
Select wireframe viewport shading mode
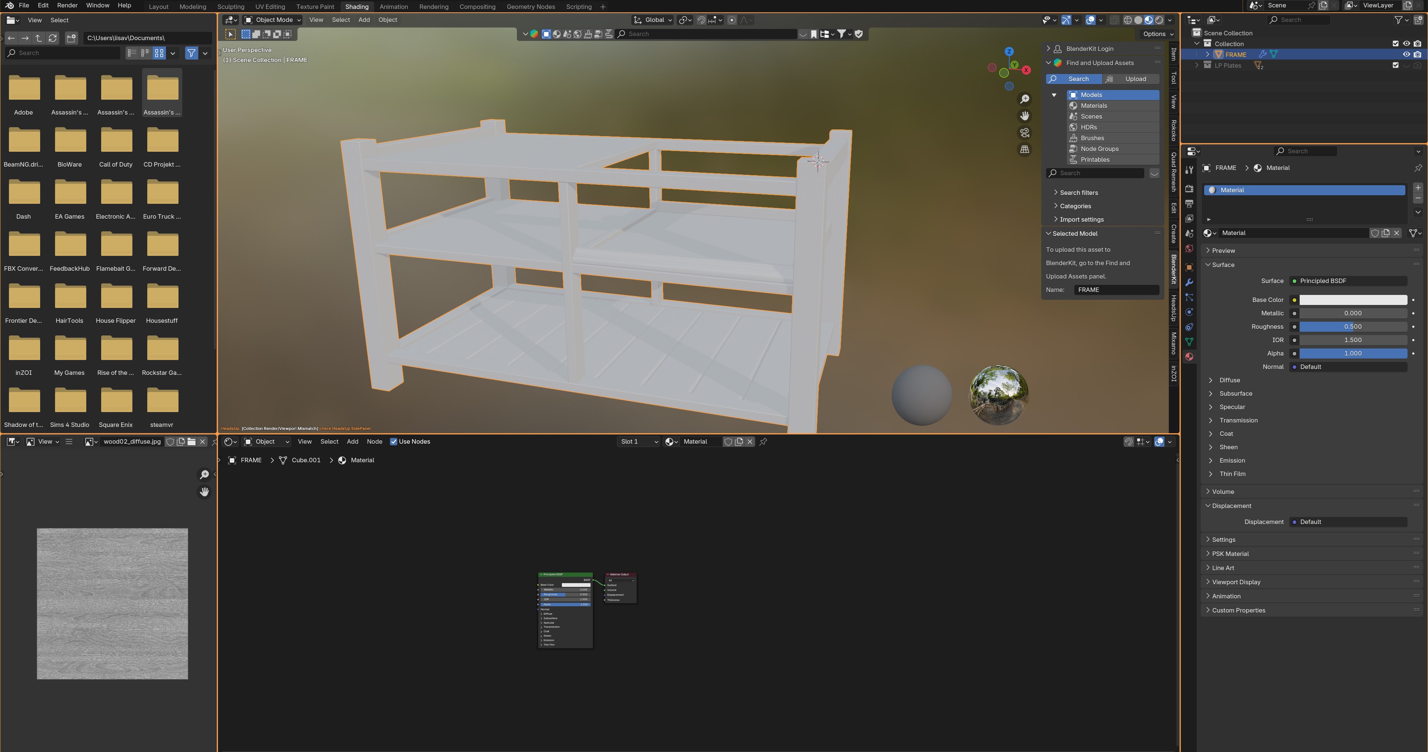tap(1128, 20)
